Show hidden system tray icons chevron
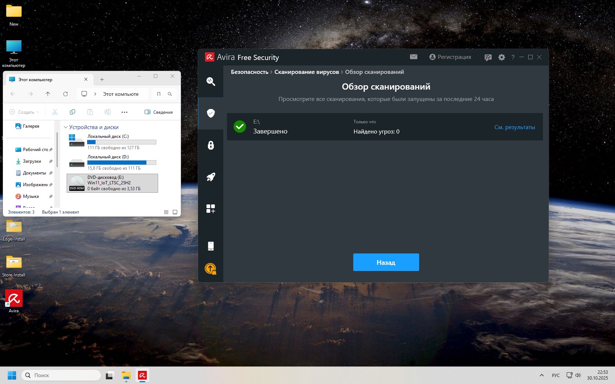 [x=542, y=375]
